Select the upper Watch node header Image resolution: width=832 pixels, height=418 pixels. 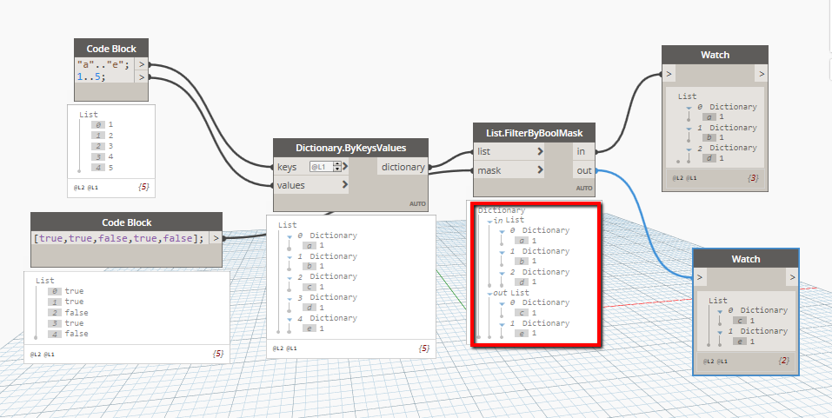coord(715,55)
